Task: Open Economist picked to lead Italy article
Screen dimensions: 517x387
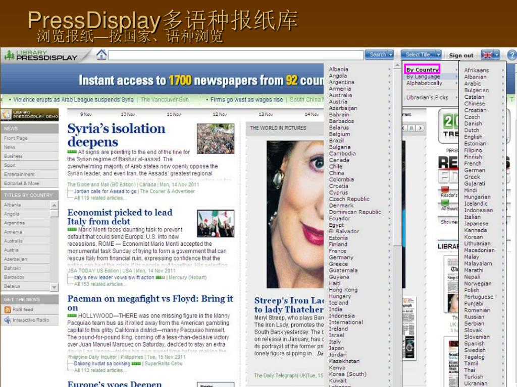Action: (120, 217)
